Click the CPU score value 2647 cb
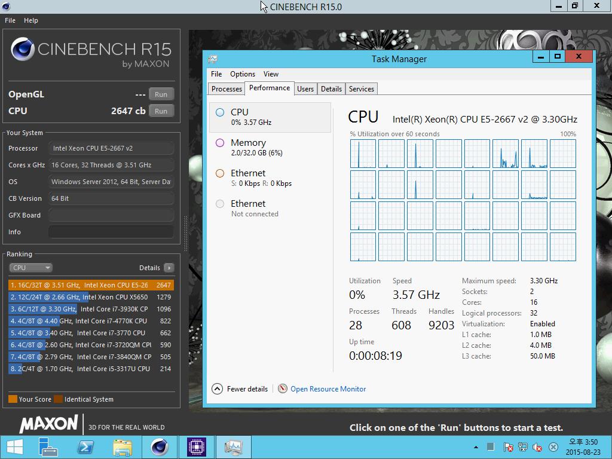Screen dimensions: 612x459 point(128,111)
